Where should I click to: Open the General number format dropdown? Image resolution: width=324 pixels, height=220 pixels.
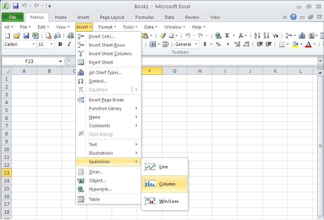point(196,44)
